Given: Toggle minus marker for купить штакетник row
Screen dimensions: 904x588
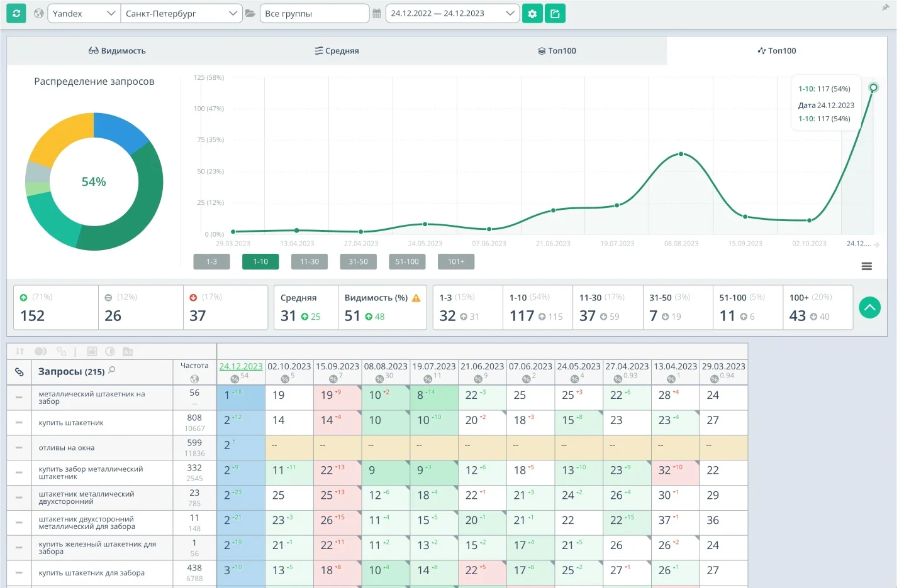Looking at the screenshot, I should point(19,423).
